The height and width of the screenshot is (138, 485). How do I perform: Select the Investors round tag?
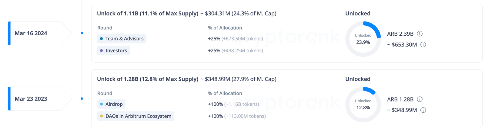tap(113, 51)
